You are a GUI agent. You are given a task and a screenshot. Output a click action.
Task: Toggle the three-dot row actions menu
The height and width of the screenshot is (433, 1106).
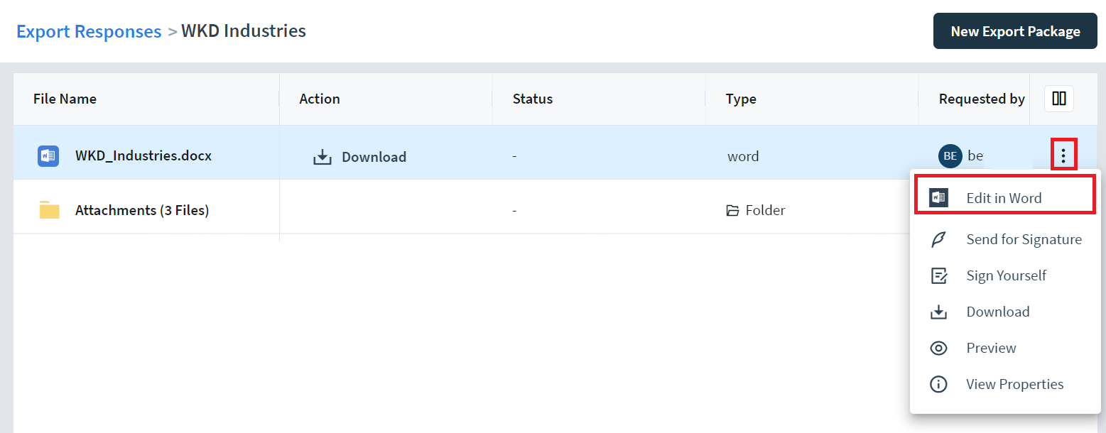pos(1063,155)
